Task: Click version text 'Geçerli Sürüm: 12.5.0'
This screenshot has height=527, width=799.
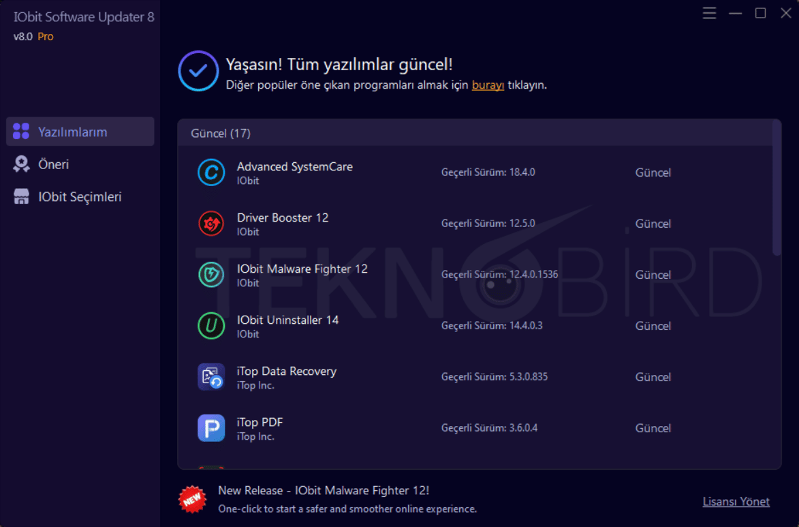Action: (488, 224)
